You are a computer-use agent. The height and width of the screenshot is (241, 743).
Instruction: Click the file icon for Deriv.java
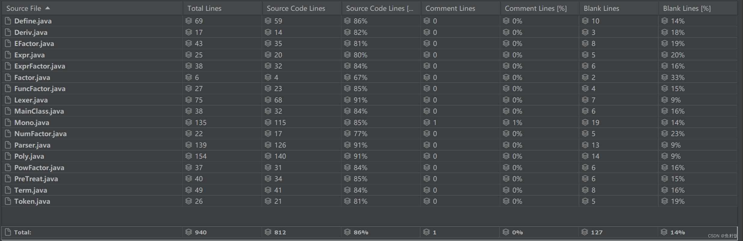8,32
